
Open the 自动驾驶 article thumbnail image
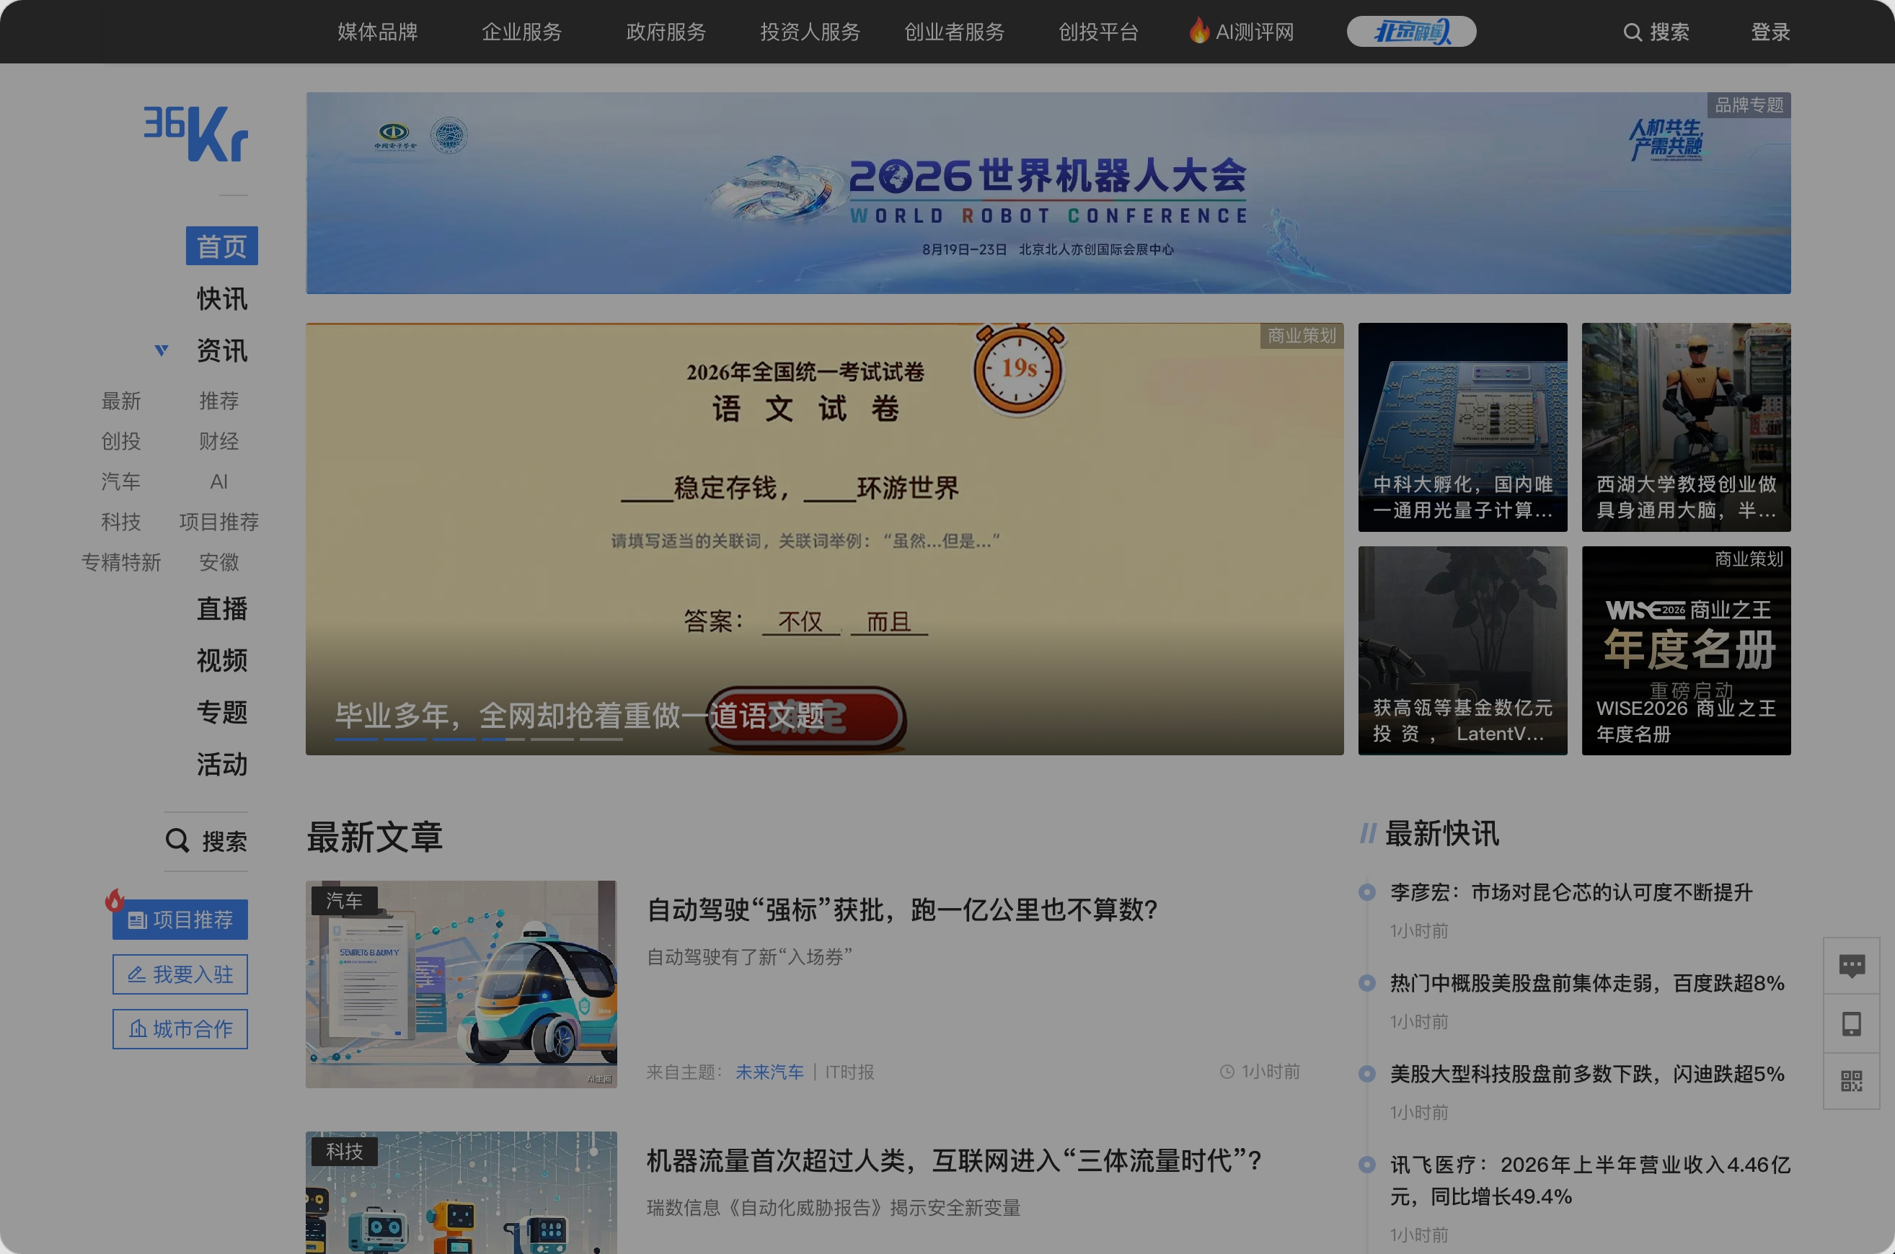pos(461,984)
